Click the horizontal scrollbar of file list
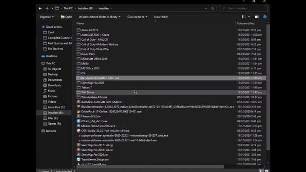 150,167
